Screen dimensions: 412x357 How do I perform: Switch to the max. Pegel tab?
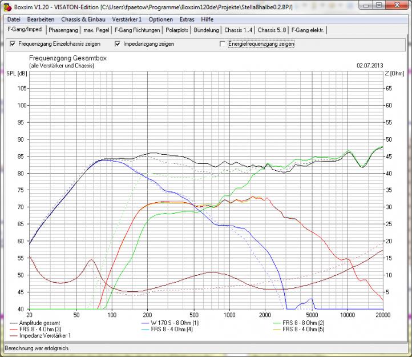[96, 30]
